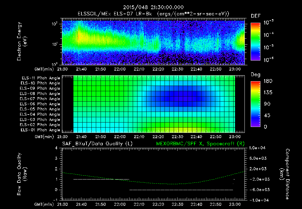The image size is (302, 209).
Task: Click the 90 tick on Deg colorbar
Action: pyautogui.click(x=267, y=104)
